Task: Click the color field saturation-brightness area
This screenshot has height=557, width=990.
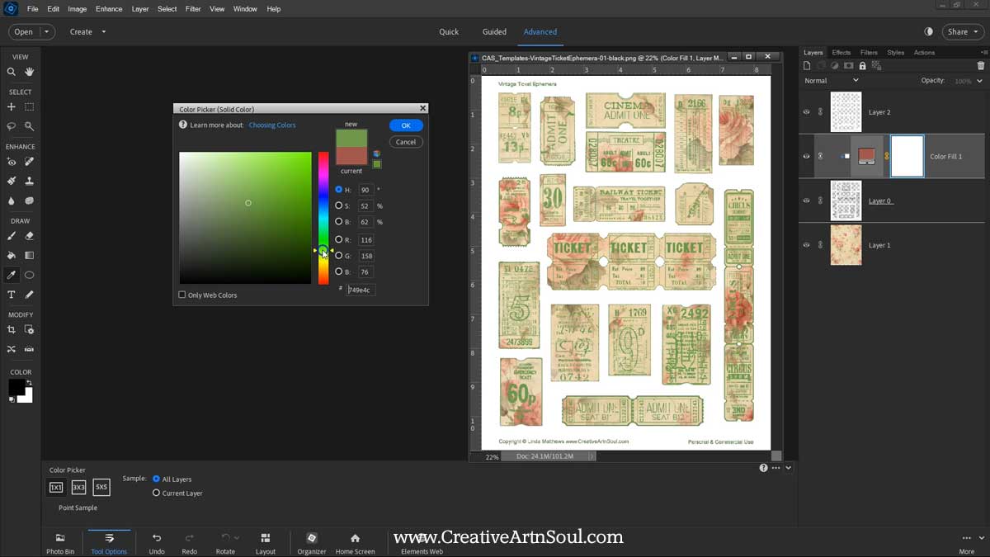Action: 245,218
